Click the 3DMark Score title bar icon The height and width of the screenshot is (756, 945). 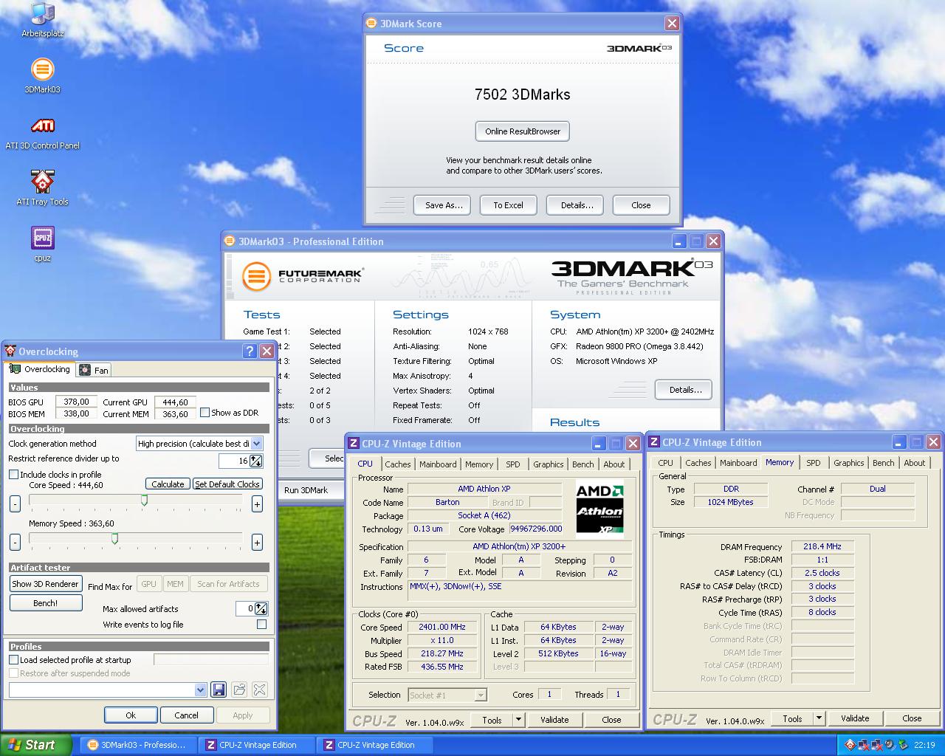(372, 24)
